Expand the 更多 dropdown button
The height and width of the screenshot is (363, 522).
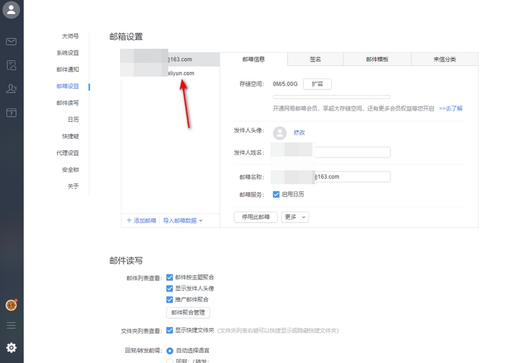point(295,217)
